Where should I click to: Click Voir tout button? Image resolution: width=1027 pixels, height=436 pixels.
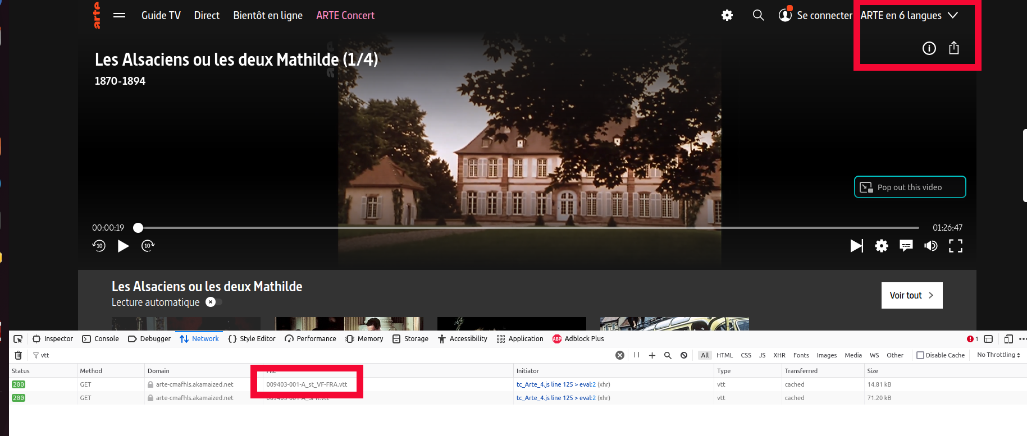coord(912,295)
